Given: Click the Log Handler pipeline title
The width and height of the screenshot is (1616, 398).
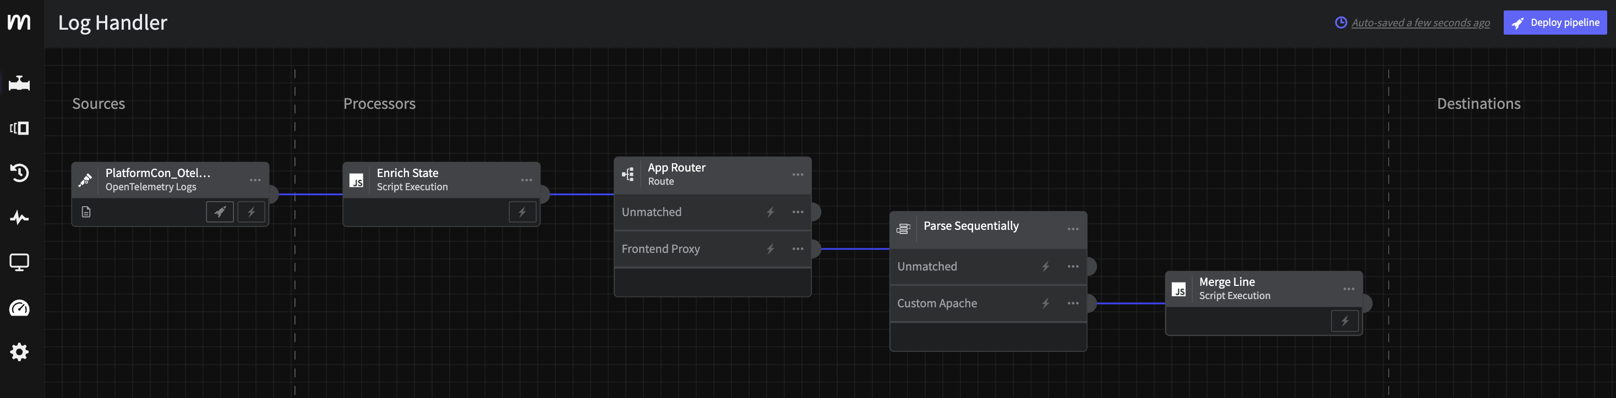Looking at the screenshot, I should (x=113, y=23).
